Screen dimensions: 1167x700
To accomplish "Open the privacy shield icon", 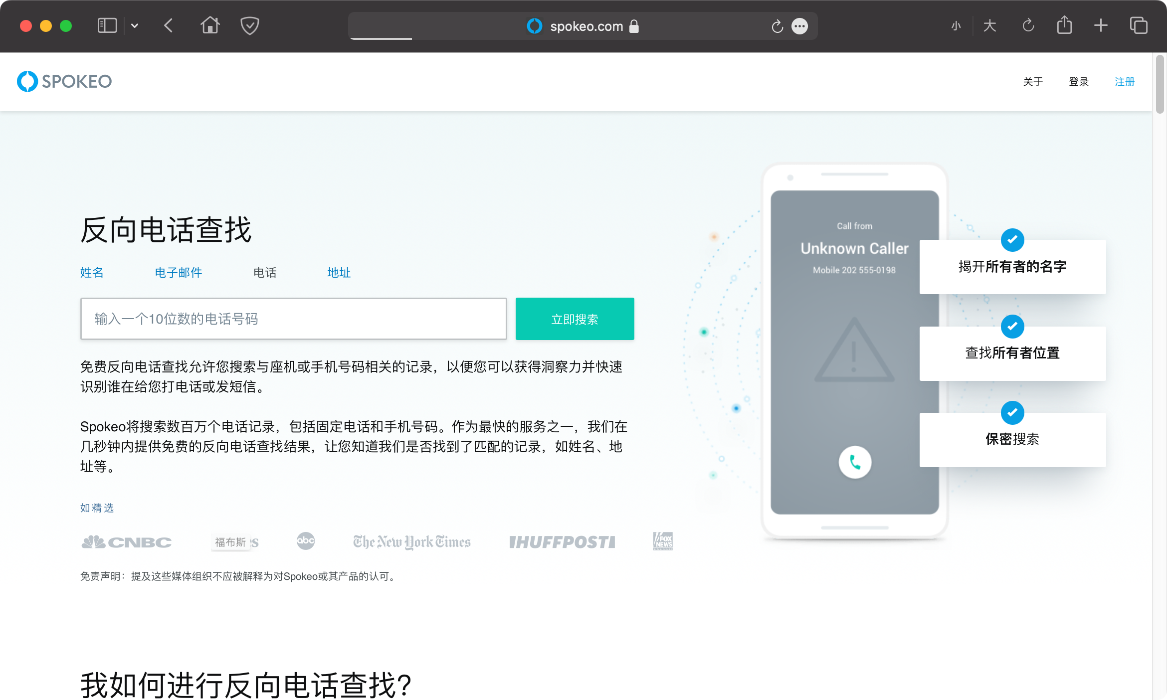I will (x=249, y=25).
